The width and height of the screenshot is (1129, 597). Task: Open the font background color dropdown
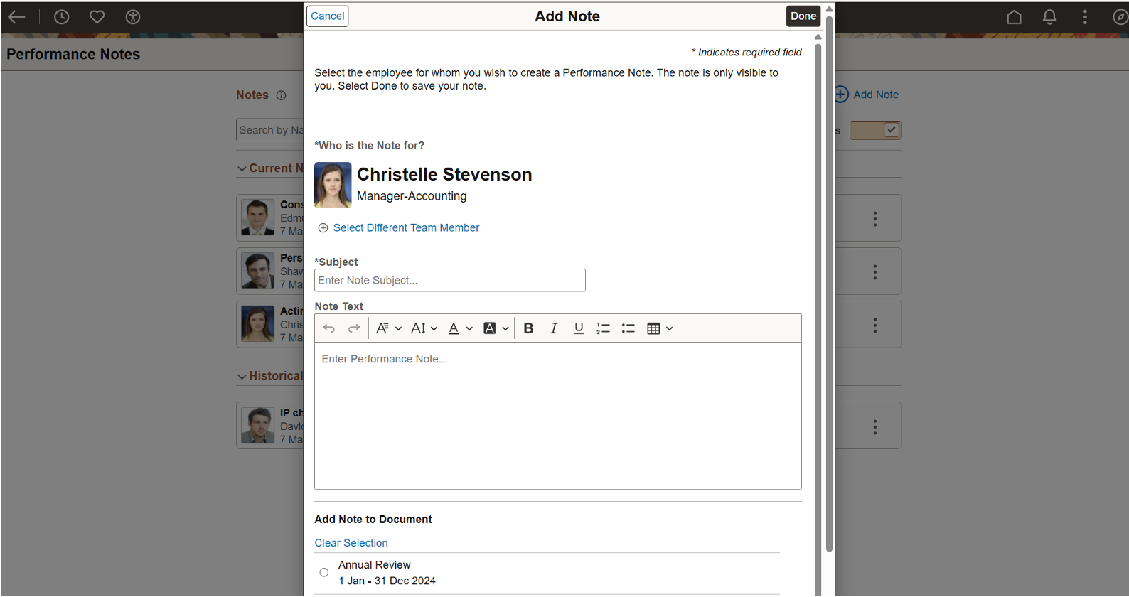[496, 328]
